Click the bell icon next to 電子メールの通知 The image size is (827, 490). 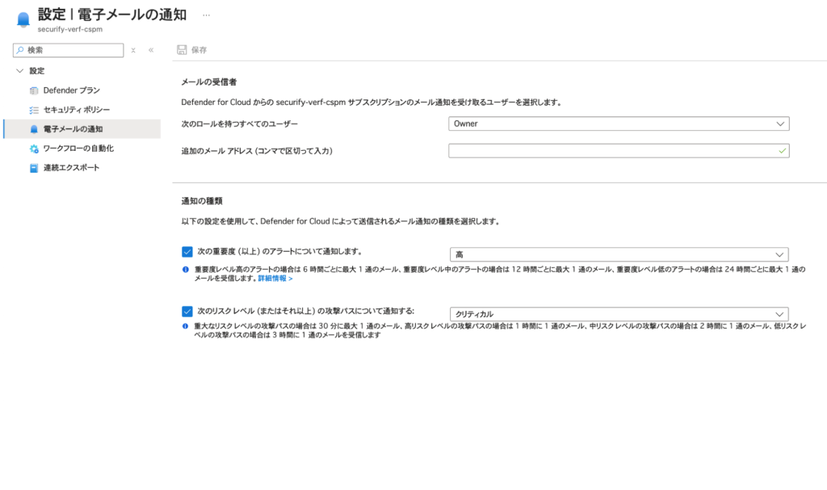click(x=34, y=129)
